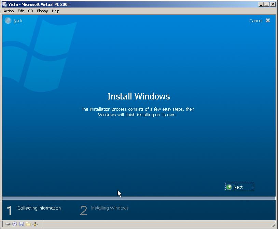Click the green Next arrow icon
The image size is (278, 229).
pyautogui.click(x=229, y=187)
